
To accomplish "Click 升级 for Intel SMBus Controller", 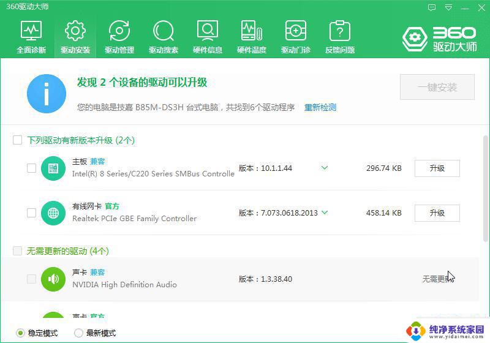I will tap(437, 168).
